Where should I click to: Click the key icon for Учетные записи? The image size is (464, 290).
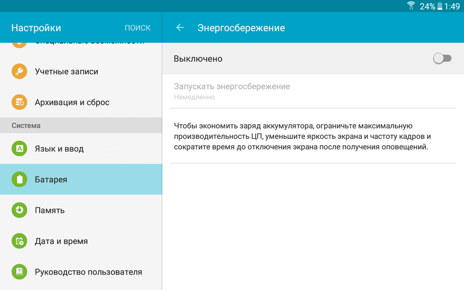pos(19,71)
